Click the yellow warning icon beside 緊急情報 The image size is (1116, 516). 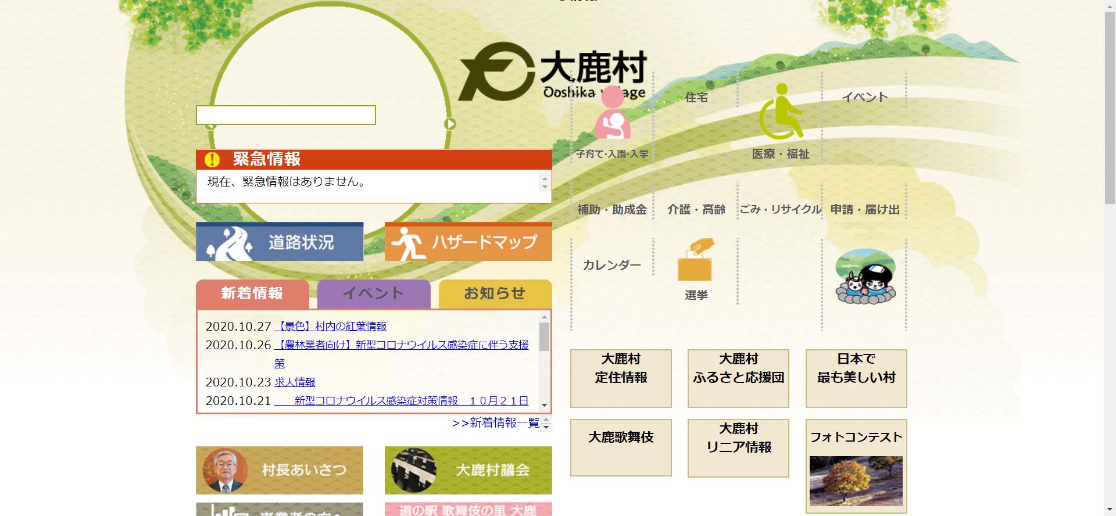[212, 159]
